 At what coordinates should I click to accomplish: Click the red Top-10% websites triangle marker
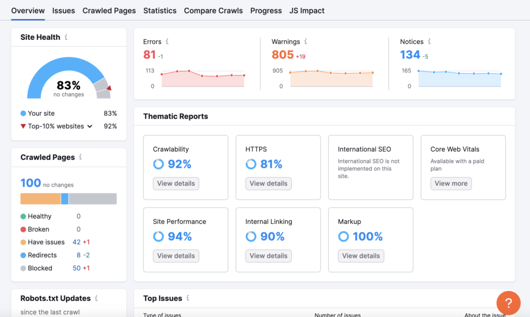[23, 126]
